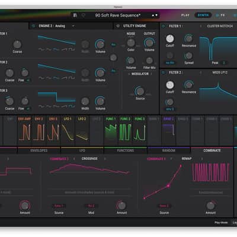Click Play Mode in the bottom bar
The height and width of the screenshot is (237, 237).
click(x=221, y=222)
